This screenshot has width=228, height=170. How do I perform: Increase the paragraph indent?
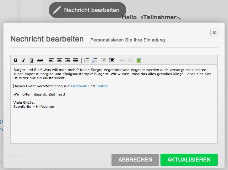pyautogui.click(x=111, y=60)
